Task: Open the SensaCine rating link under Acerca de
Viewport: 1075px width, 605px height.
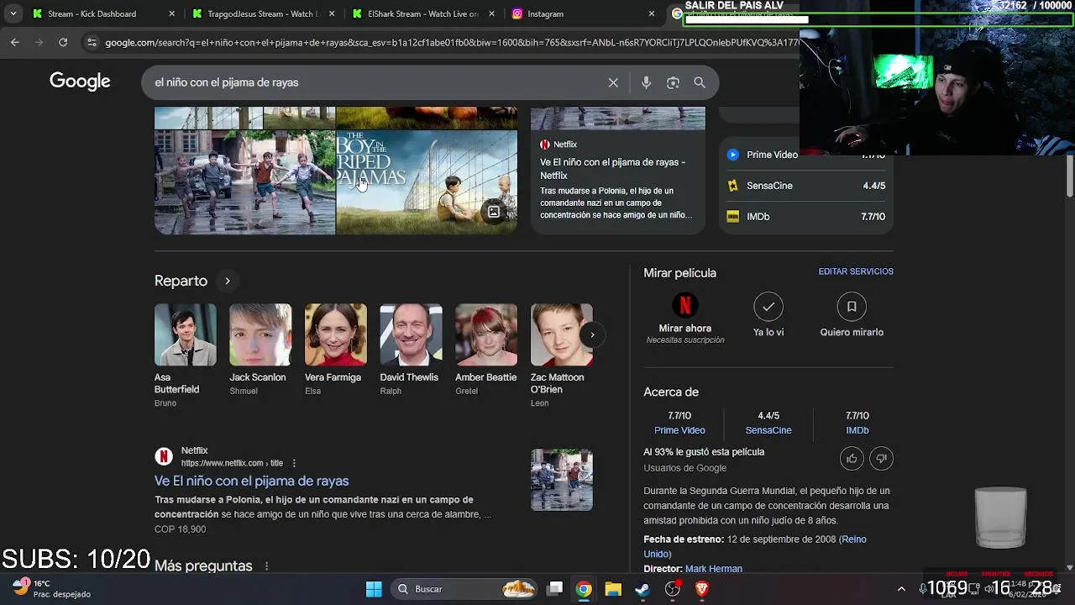Action: 768,430
